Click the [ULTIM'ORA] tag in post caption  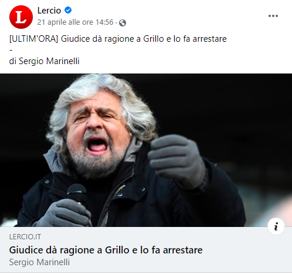click(x=34, y=39)
